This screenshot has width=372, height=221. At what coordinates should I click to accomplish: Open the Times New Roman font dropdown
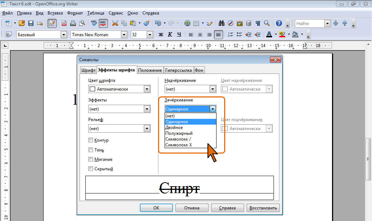pos(124,34)
